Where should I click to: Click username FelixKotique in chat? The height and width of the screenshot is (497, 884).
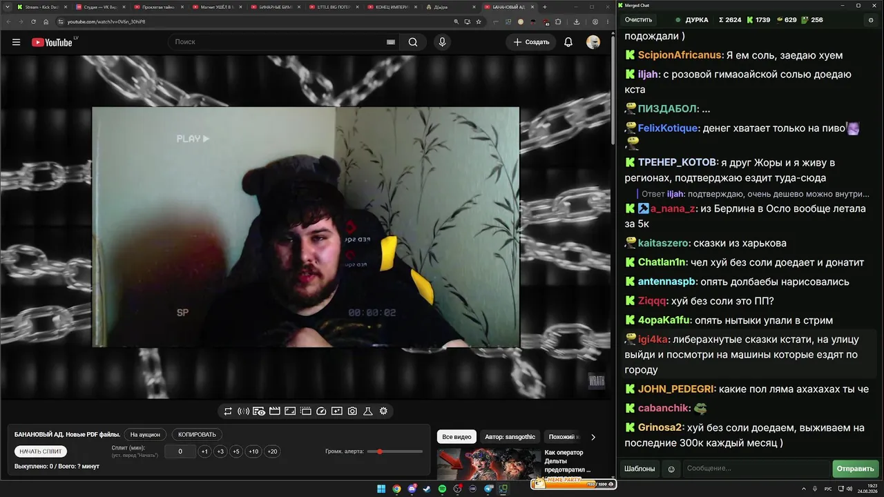click(x=669, y=128)
